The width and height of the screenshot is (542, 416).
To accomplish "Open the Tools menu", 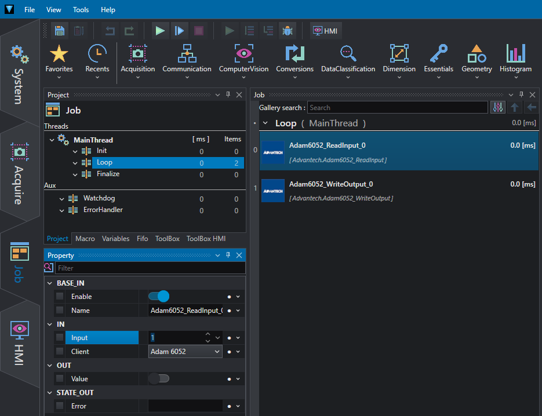I will coord(81,10).
